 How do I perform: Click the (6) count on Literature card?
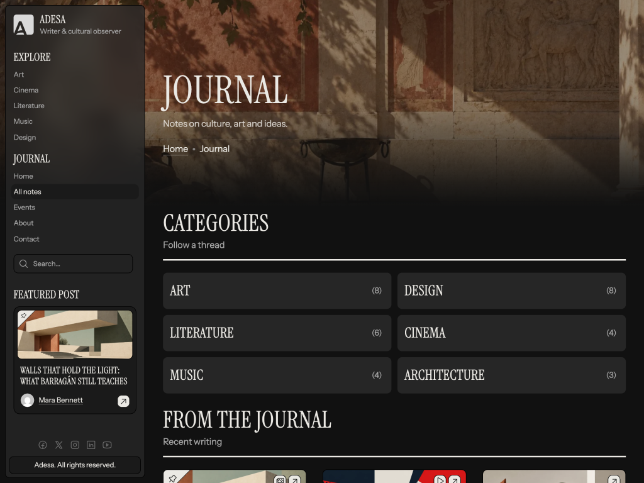(377, 333)
